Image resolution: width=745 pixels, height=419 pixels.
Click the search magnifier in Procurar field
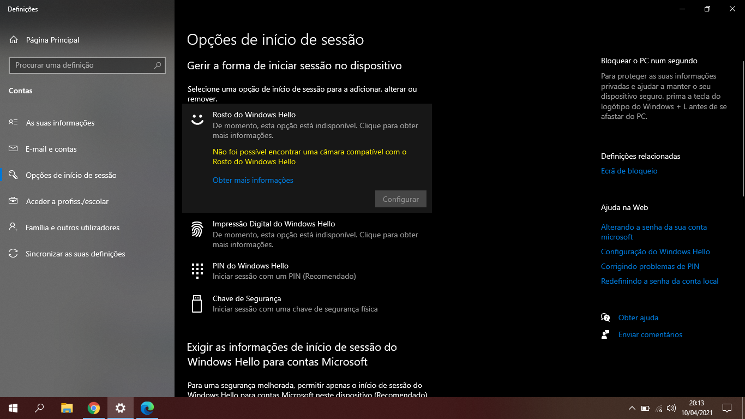[158, 65]
